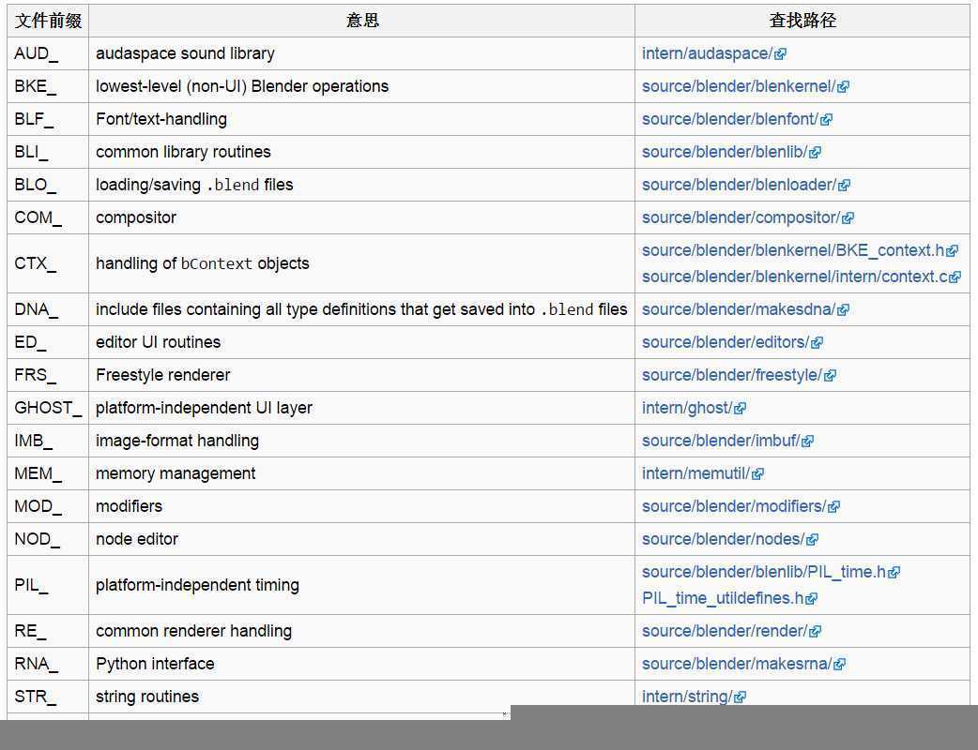Click external-link icon after editors/ path

818,343
